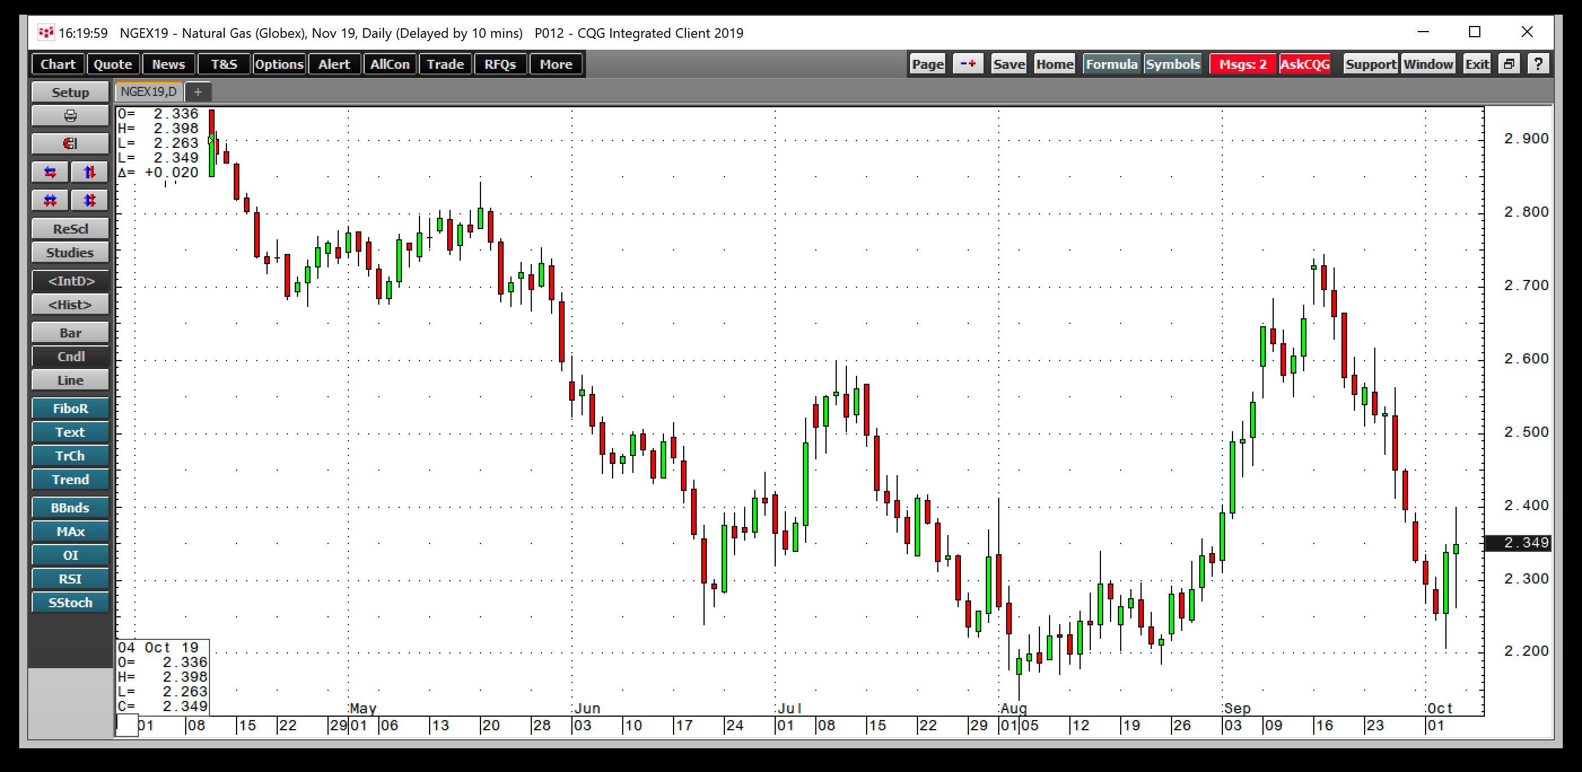Image resolution: width=1582 pixels, height=772 pixels.
Task: Open the RFQs menu
Action: (501, 64)
